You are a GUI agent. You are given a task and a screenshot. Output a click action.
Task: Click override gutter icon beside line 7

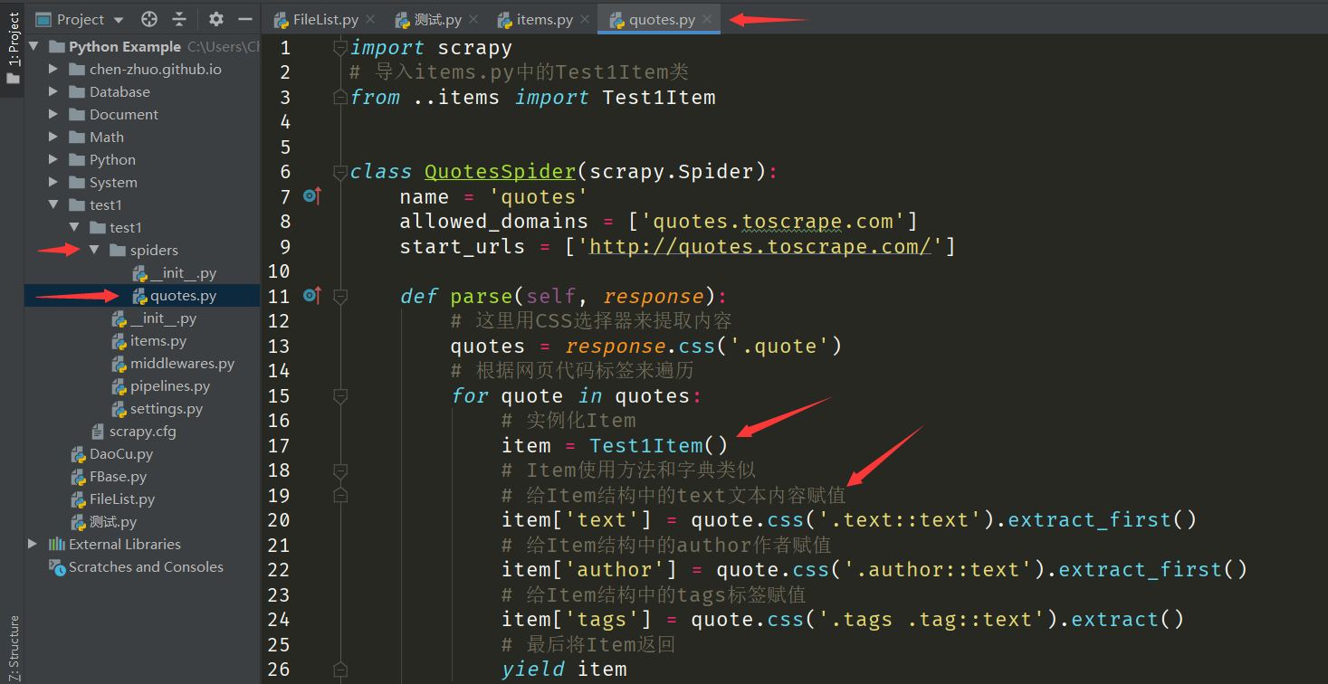(x=312, y=195)
